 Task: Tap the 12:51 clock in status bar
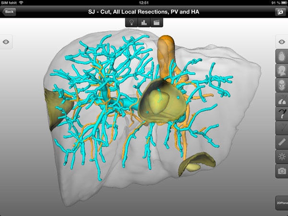coord(144,2)
